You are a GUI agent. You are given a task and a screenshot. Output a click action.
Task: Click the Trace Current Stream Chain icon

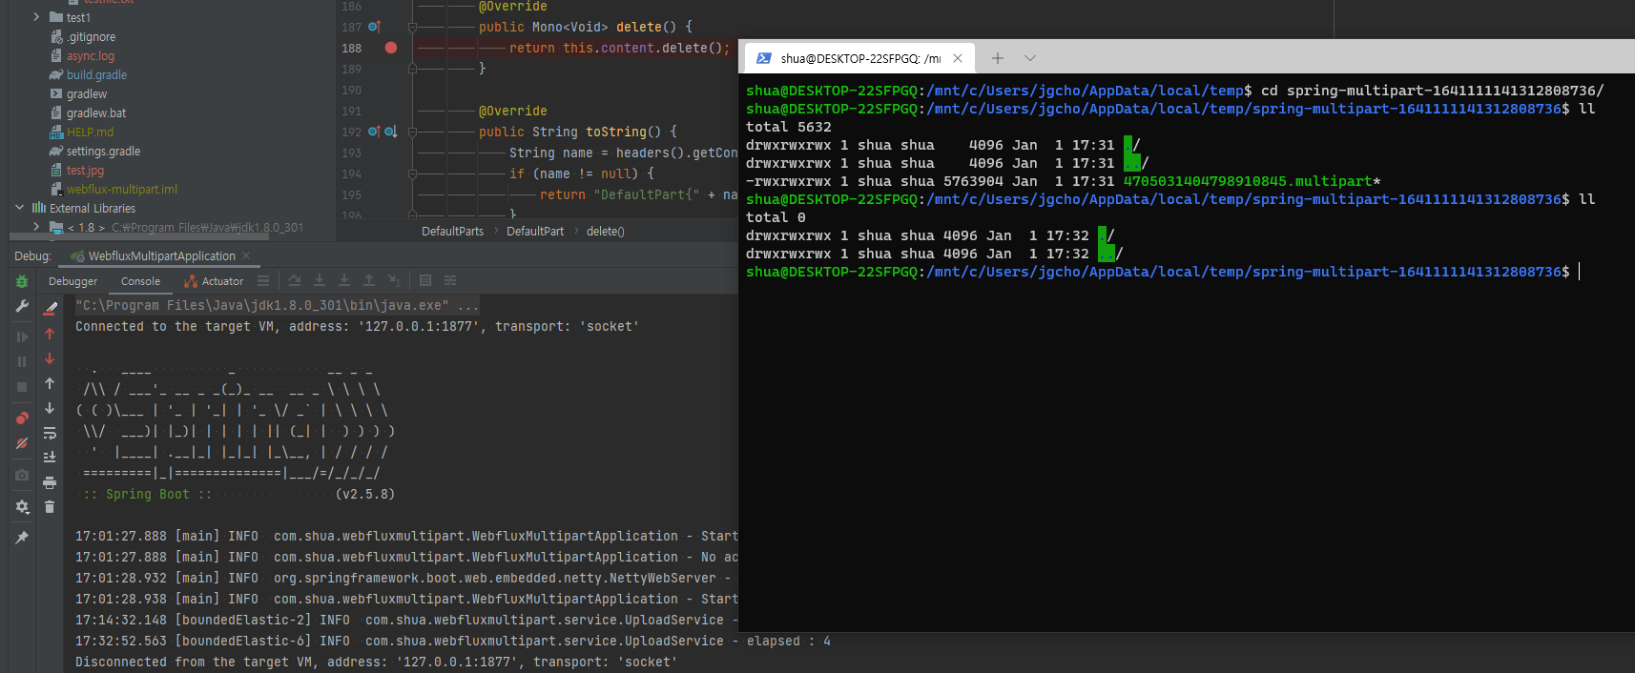click(450, 280)
